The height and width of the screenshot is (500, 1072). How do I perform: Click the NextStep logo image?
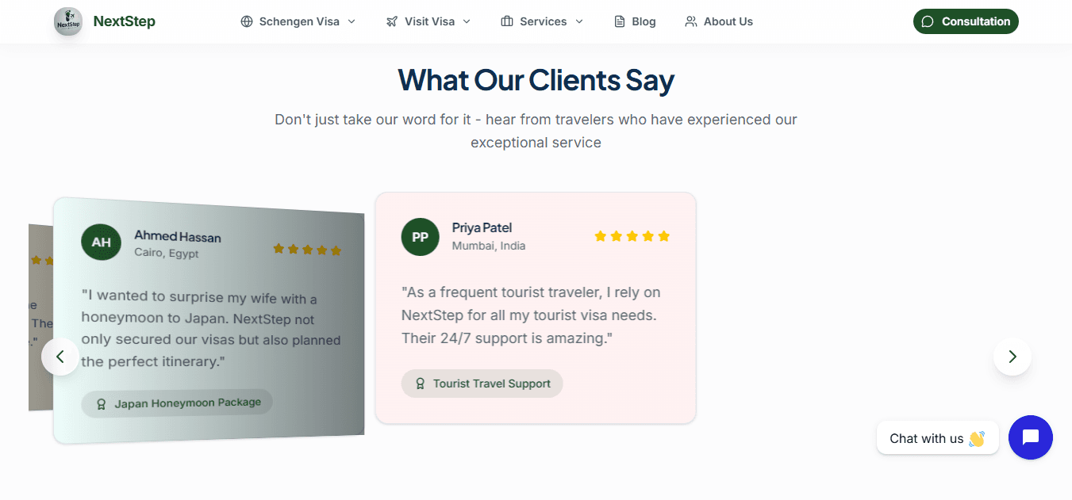68,21
